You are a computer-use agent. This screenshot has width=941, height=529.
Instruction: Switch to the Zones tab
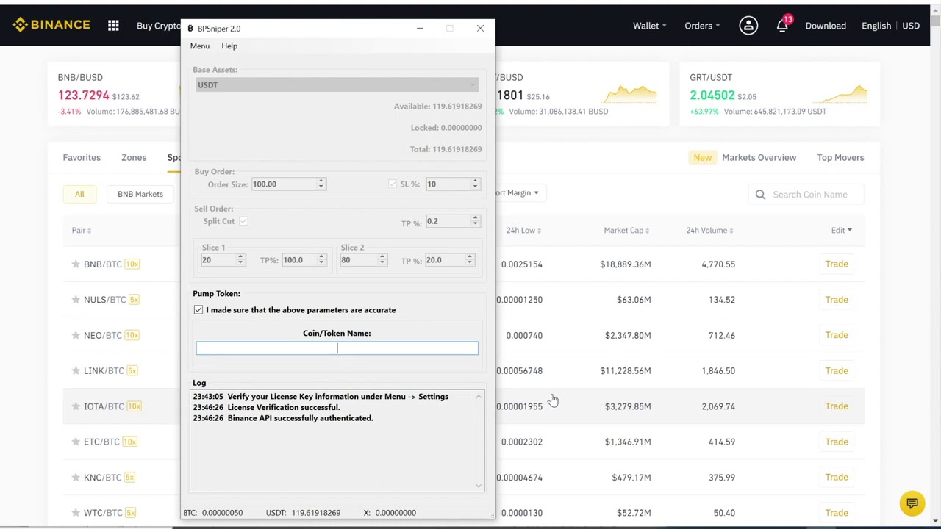point(134,157)
